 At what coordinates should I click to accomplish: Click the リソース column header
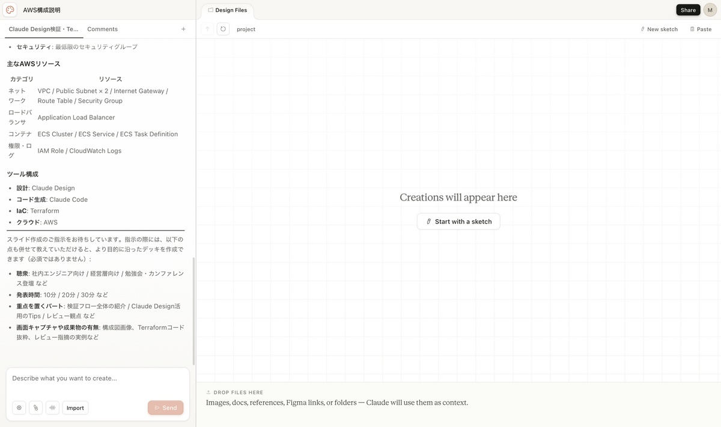111,79
